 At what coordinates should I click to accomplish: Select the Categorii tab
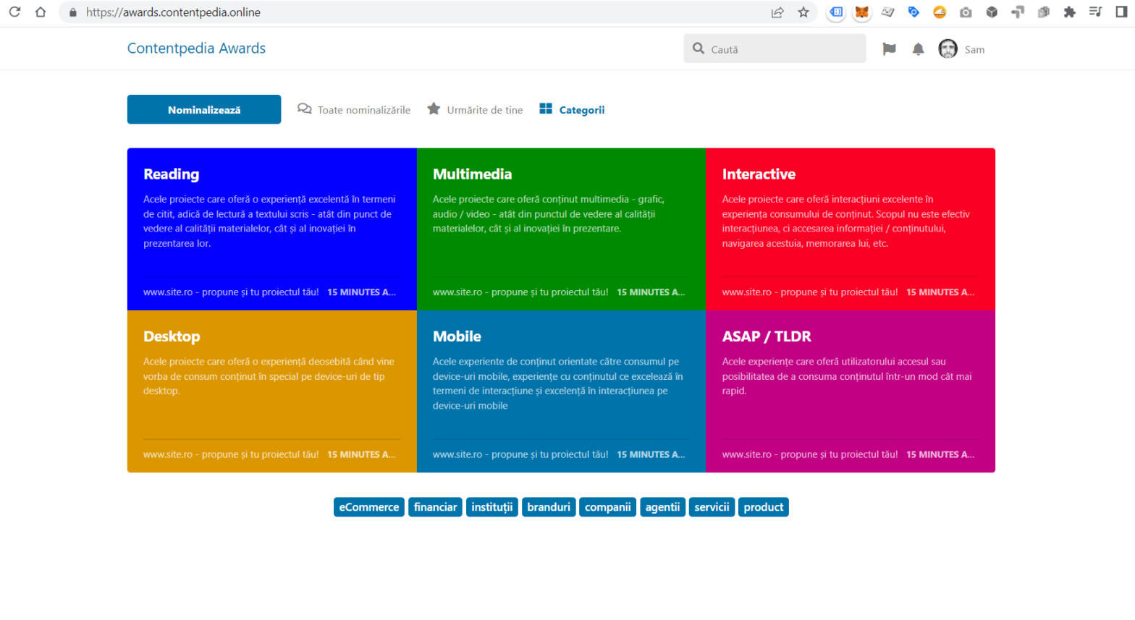pos(572,110)
